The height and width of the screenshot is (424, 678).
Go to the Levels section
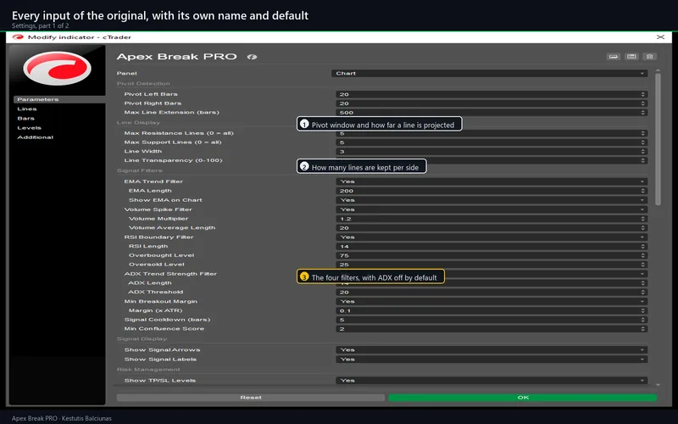29,128
